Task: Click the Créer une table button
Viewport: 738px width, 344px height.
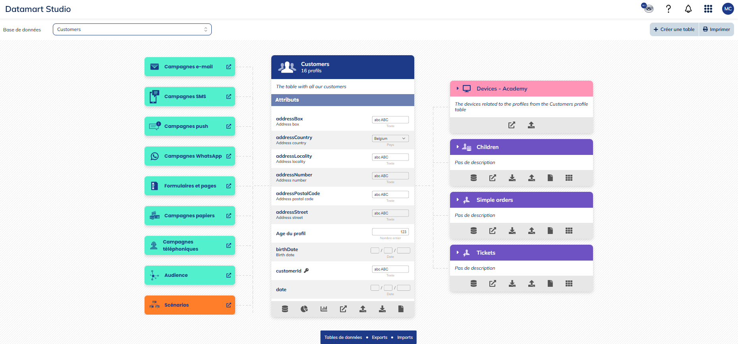Action: tap(674, 29)
